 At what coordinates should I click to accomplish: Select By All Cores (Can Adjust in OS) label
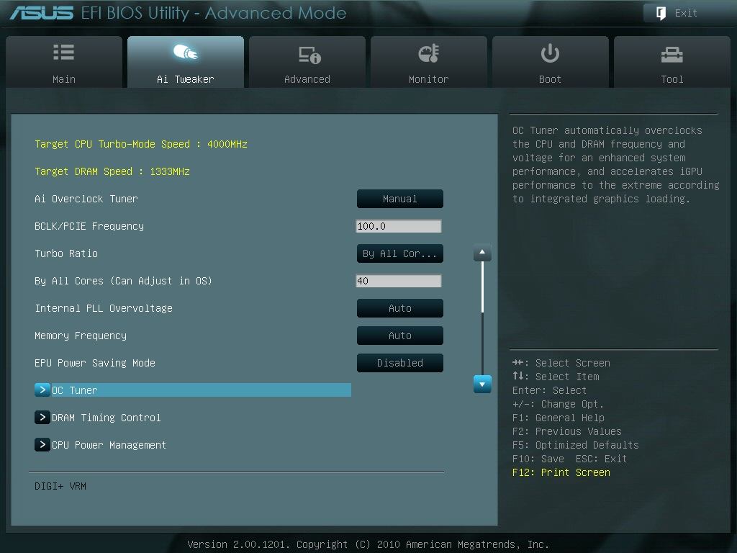pyautogui.click(x=123, y=281)
